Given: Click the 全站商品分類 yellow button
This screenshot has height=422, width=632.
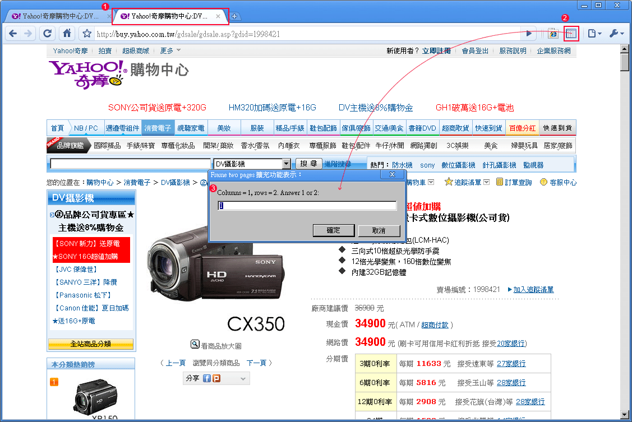Looking at the screenshot, I should [x=91, y=344].
